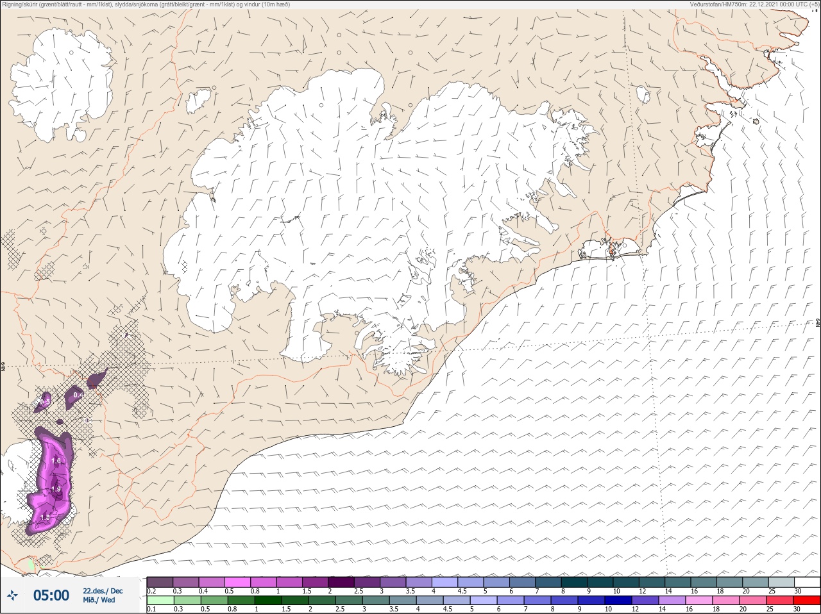Click the 1.6 precipitation value on the map
The height and width of the screenshot is (614, 821).
point(56,461)
